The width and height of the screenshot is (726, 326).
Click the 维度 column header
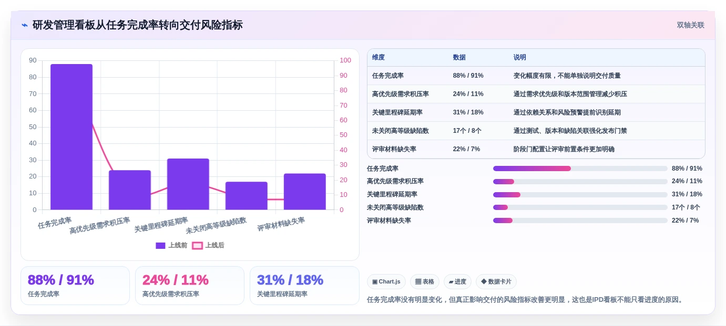(x=379, y=58)
